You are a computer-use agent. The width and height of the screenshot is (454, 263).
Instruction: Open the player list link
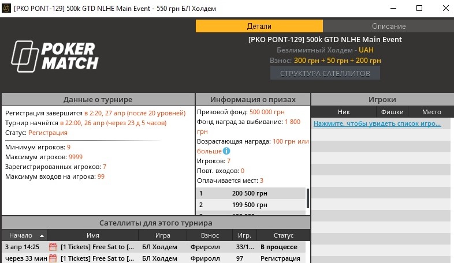[x=378, y=123]
